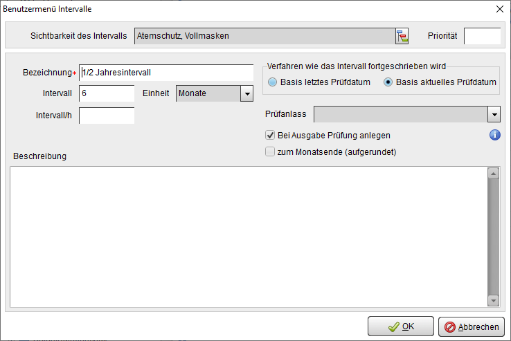
Task: Click the empty Intervall/h field
Action: tap(107, 116)
